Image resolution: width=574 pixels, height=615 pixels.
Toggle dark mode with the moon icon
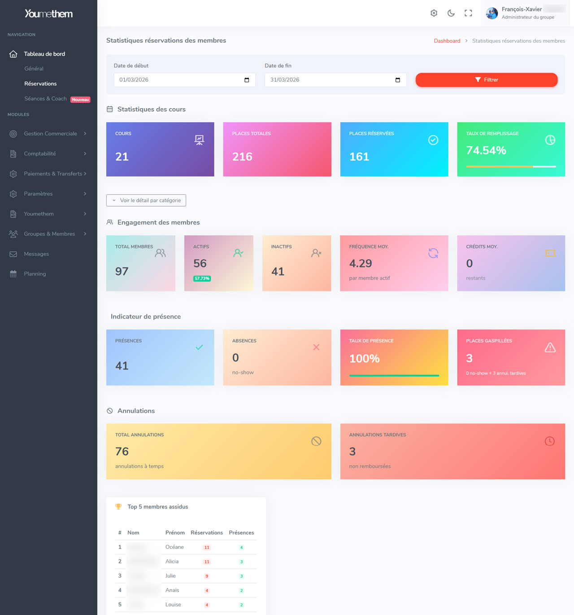451,13
